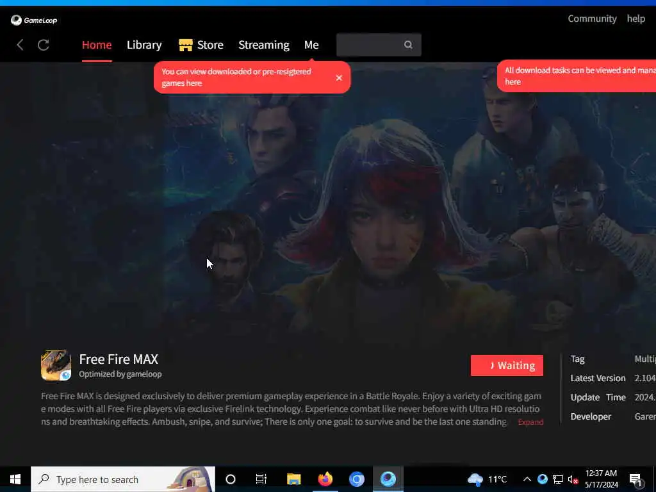Click the Tag label
This screenshot has height=492, width=656.
click(x=577, y=359)
